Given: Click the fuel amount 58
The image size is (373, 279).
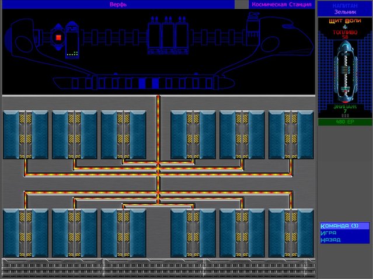Looking at the screenshot, I should click(x=345, y=37).
